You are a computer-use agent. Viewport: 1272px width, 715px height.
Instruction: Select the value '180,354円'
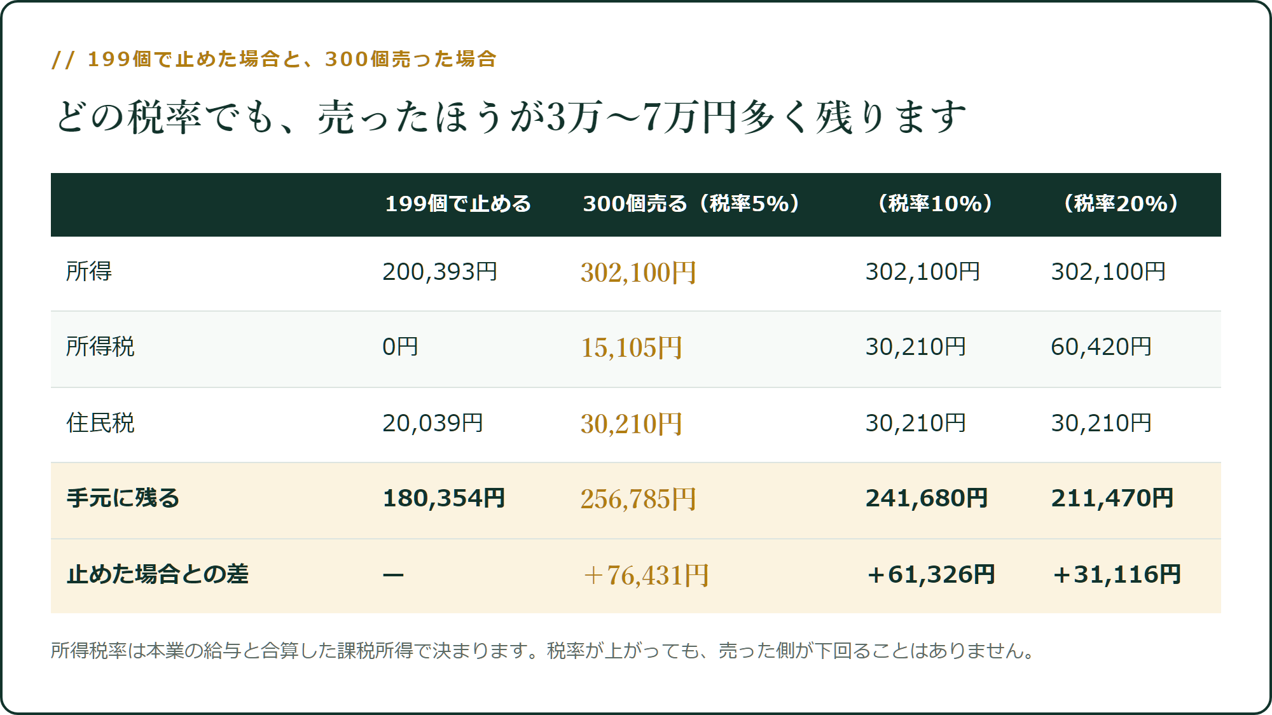click(444, 498)
